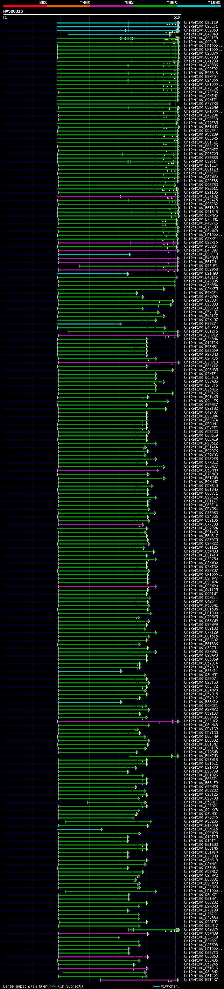
Task: Click the cyan ~100% identity legend segment
Action: coord(199,6)
